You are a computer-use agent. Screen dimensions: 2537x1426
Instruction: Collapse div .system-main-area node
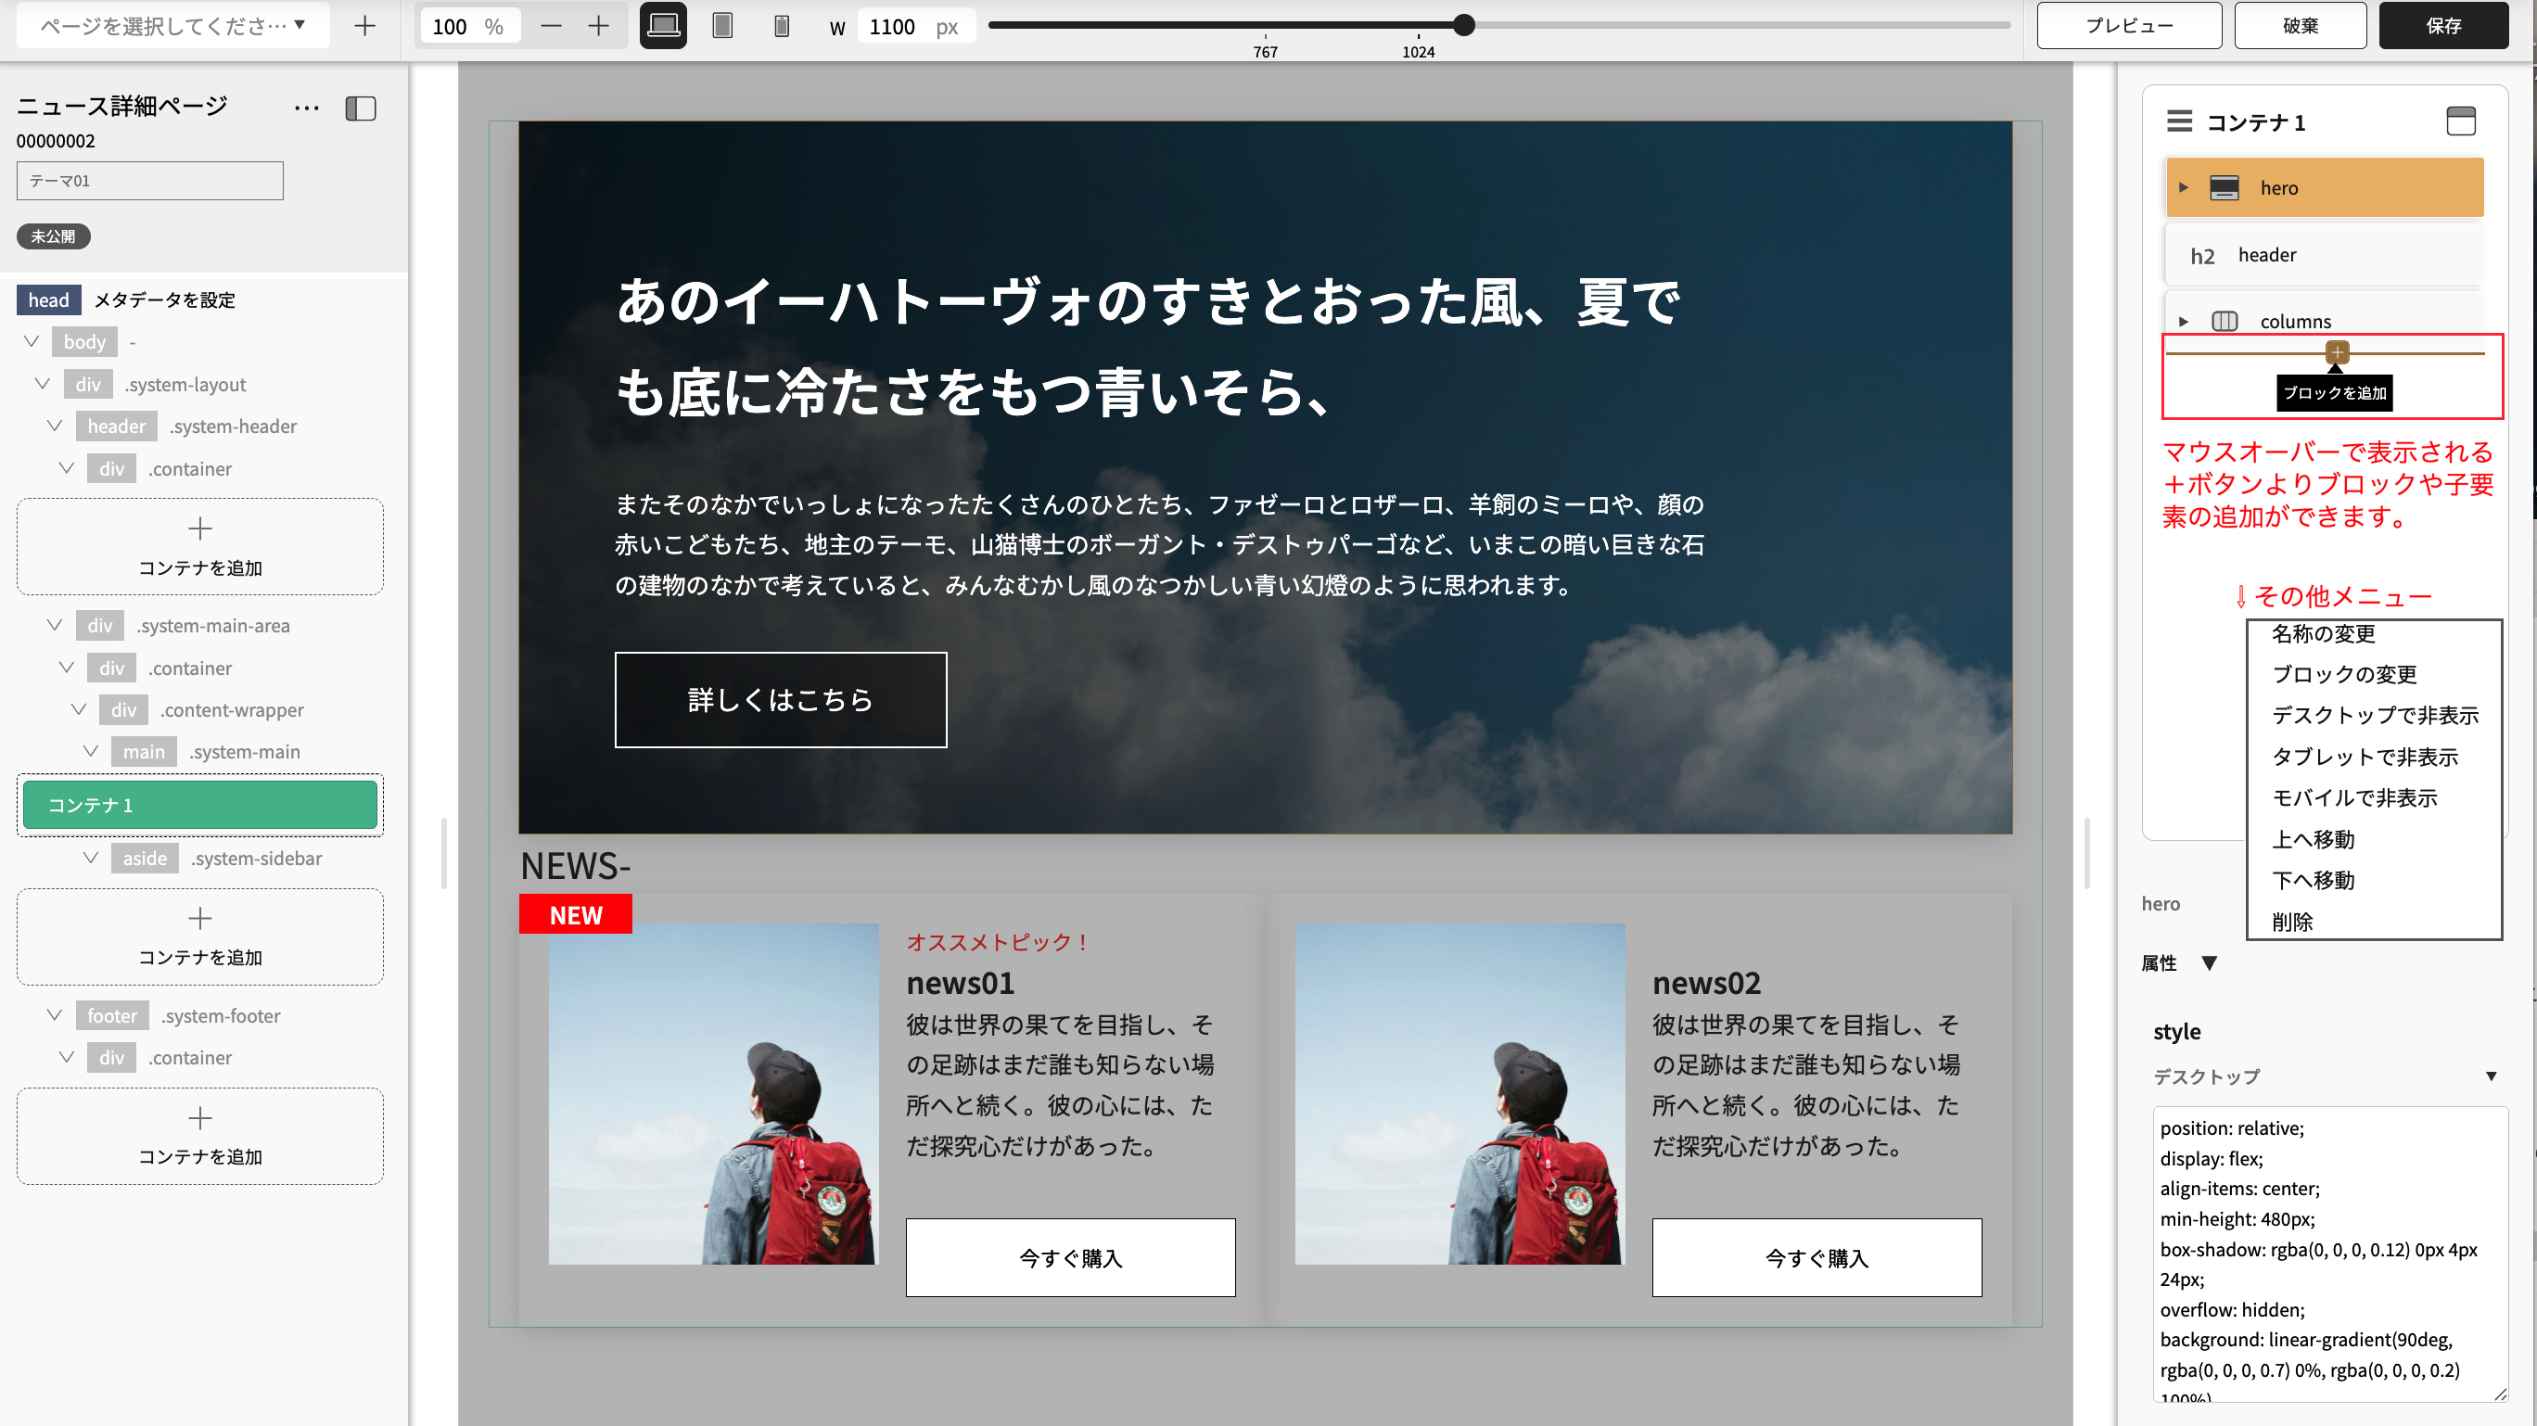[x=55, y=625]
